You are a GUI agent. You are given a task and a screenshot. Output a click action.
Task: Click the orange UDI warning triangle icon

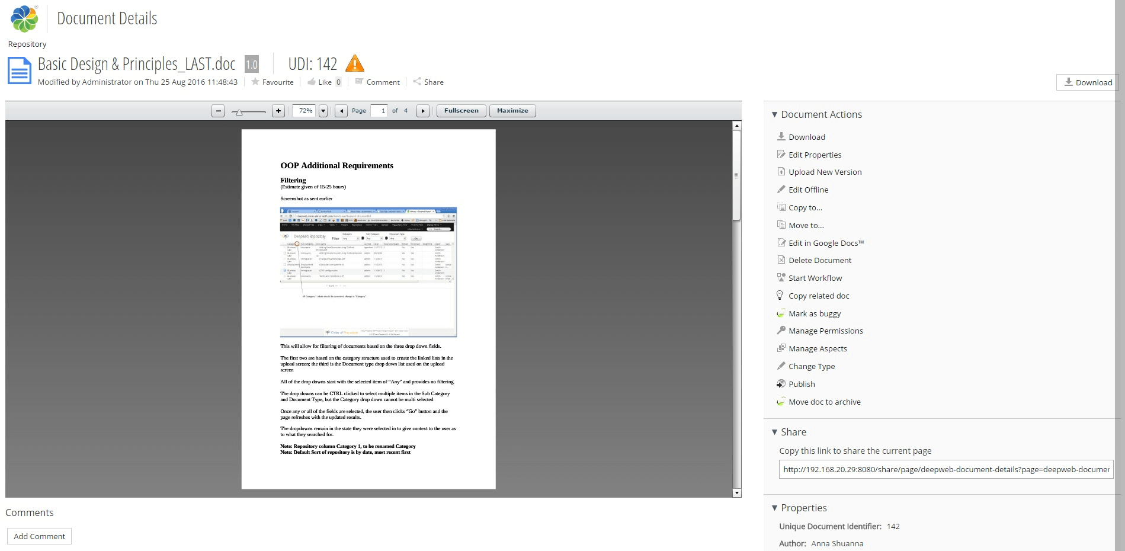(x=354, y=63)
